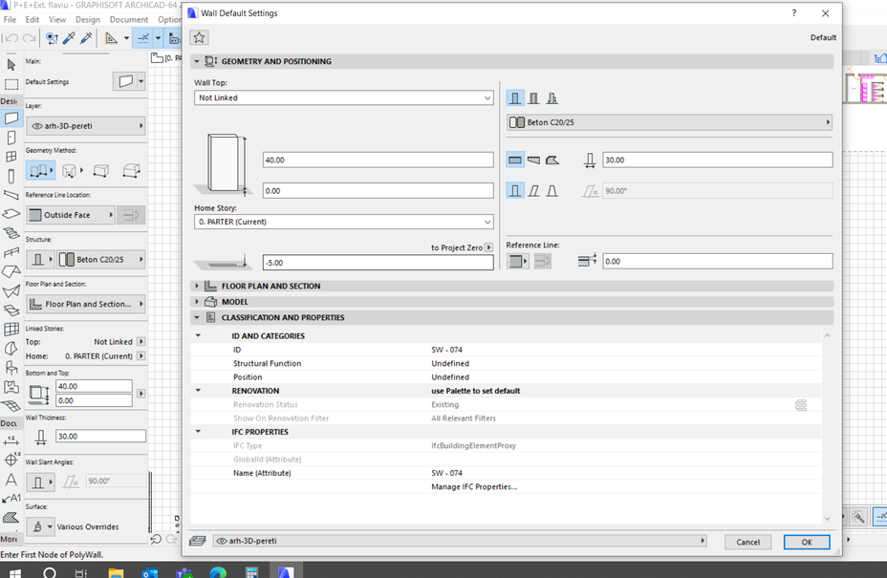Image resolution: width=887 pixels, height=578 pixels.
Task: Collapse the Classification and Properties panel
Action: click(197, 318)
